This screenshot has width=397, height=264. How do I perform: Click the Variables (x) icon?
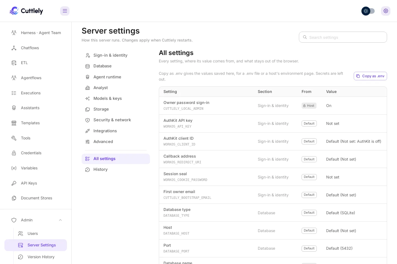coord(14,168)
